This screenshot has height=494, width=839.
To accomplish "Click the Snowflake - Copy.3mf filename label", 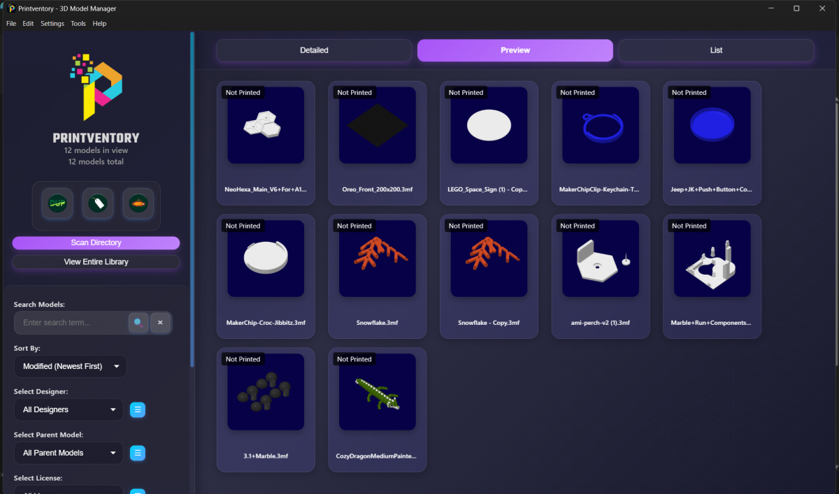I will point(489,323).
